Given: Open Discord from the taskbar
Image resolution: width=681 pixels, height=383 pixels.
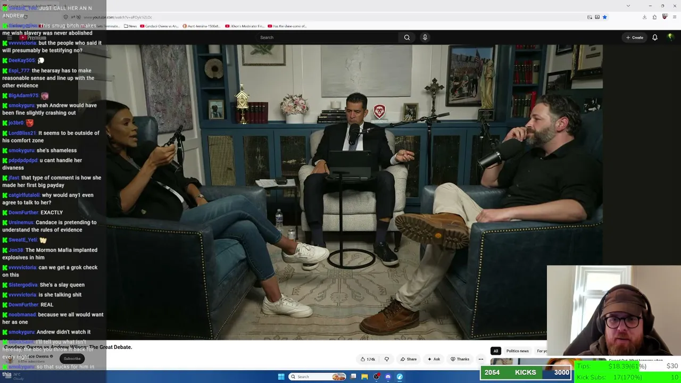Looking at the screenshot, I should 388,377.
